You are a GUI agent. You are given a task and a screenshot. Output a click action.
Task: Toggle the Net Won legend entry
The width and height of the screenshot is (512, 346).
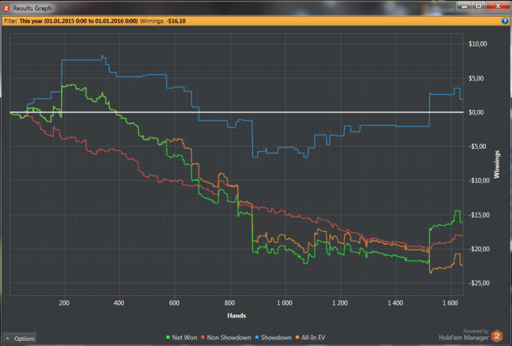(x=181, y=338)
